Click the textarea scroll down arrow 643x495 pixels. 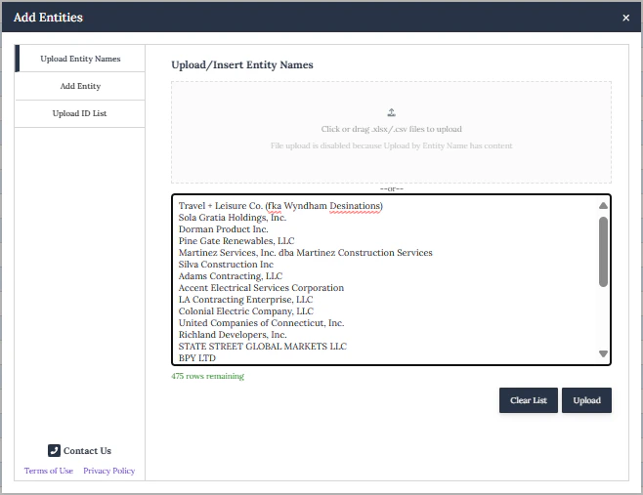point(603,353)
